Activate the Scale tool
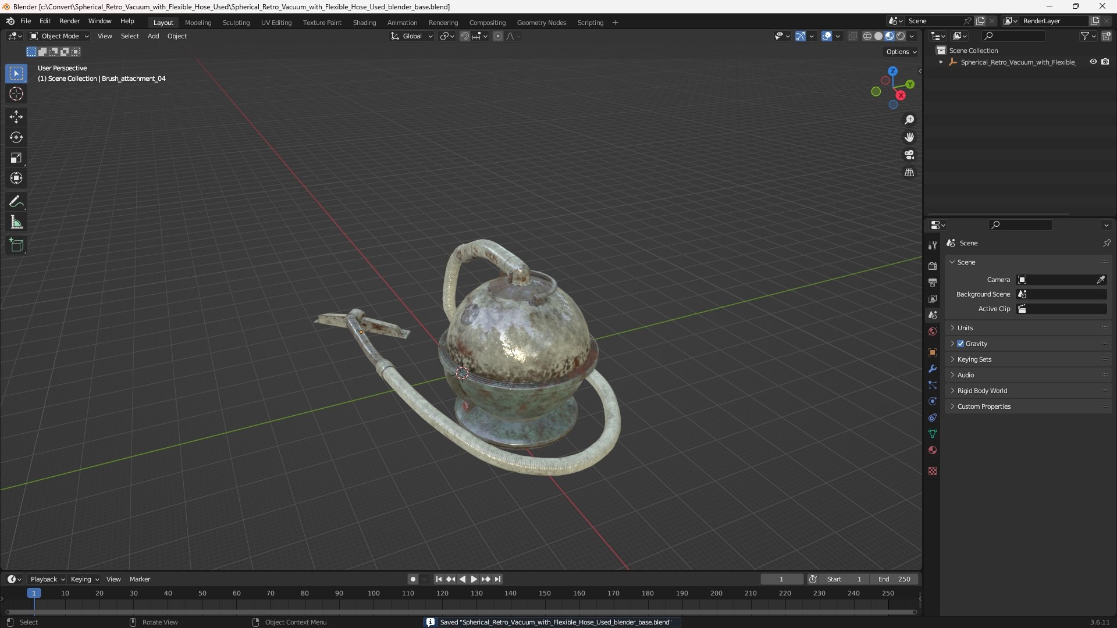 click(16, 158)
